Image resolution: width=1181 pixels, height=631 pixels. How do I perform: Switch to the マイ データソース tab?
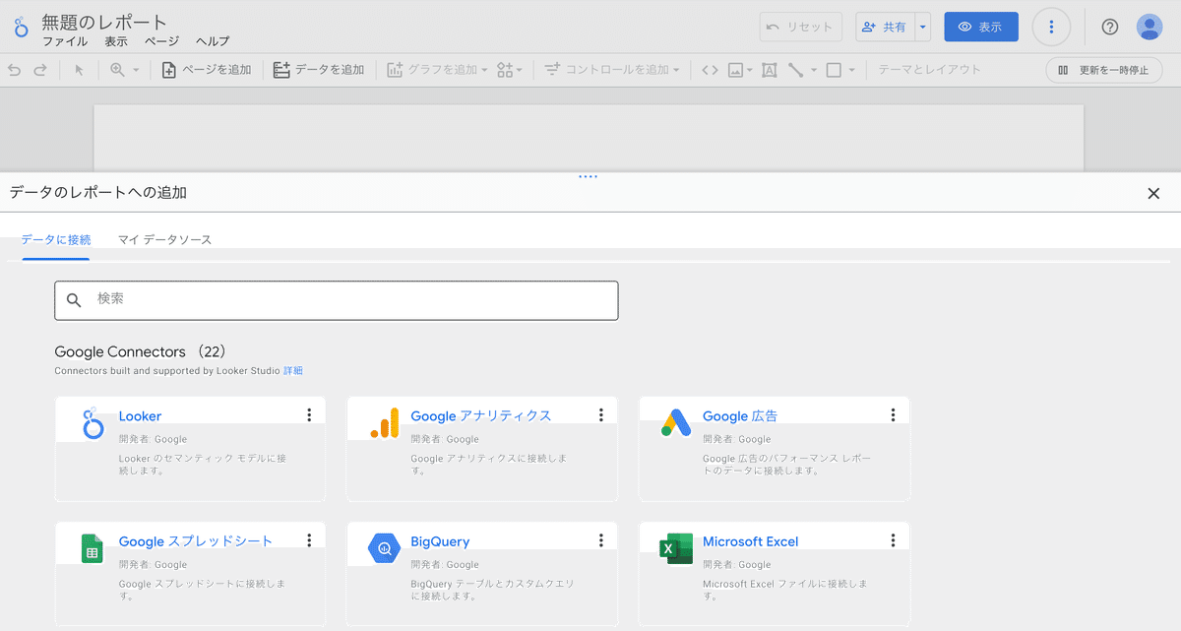pos(164,239)
